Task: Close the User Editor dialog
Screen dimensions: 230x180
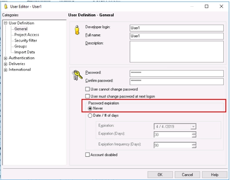Action: (x=221, y=6)
